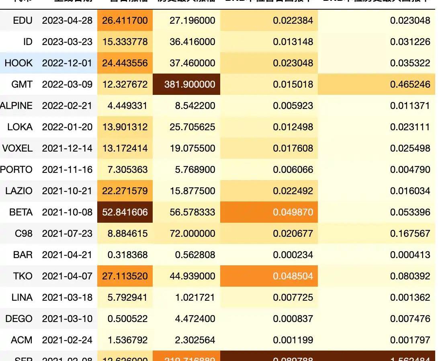Screen dimensions: 438x361
Task: Click the value 1.536792
Action: [127, 340]
